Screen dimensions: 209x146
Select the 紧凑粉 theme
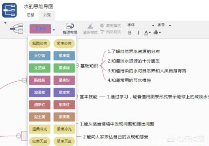pos(64,80)
